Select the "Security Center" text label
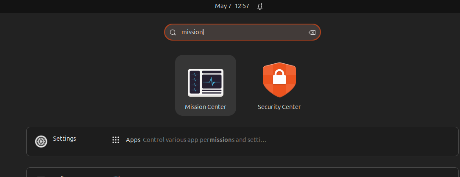 [279, 107]
